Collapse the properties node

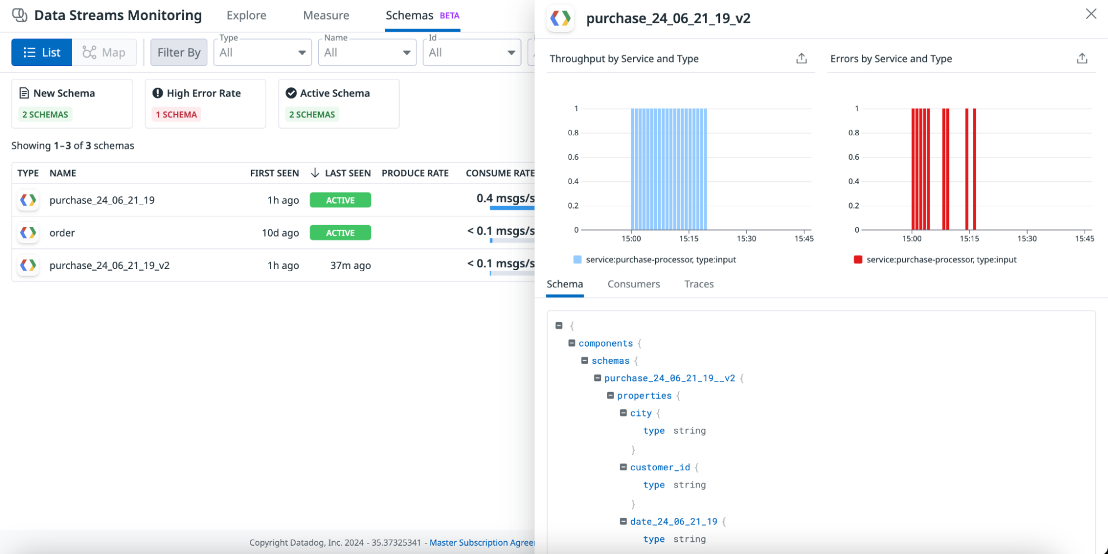(610, 395)
